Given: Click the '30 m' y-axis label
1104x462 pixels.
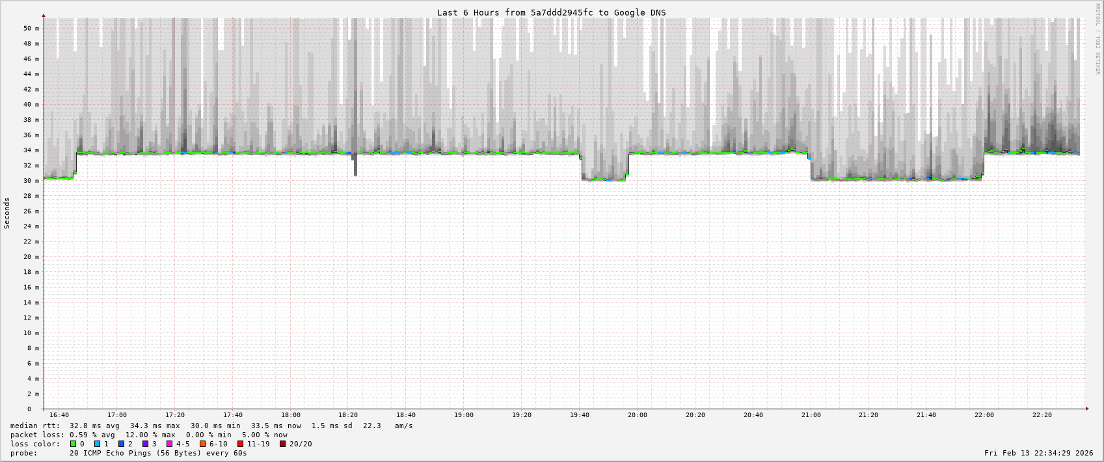Looking at the screenshot, I should [x=32, y=181].
